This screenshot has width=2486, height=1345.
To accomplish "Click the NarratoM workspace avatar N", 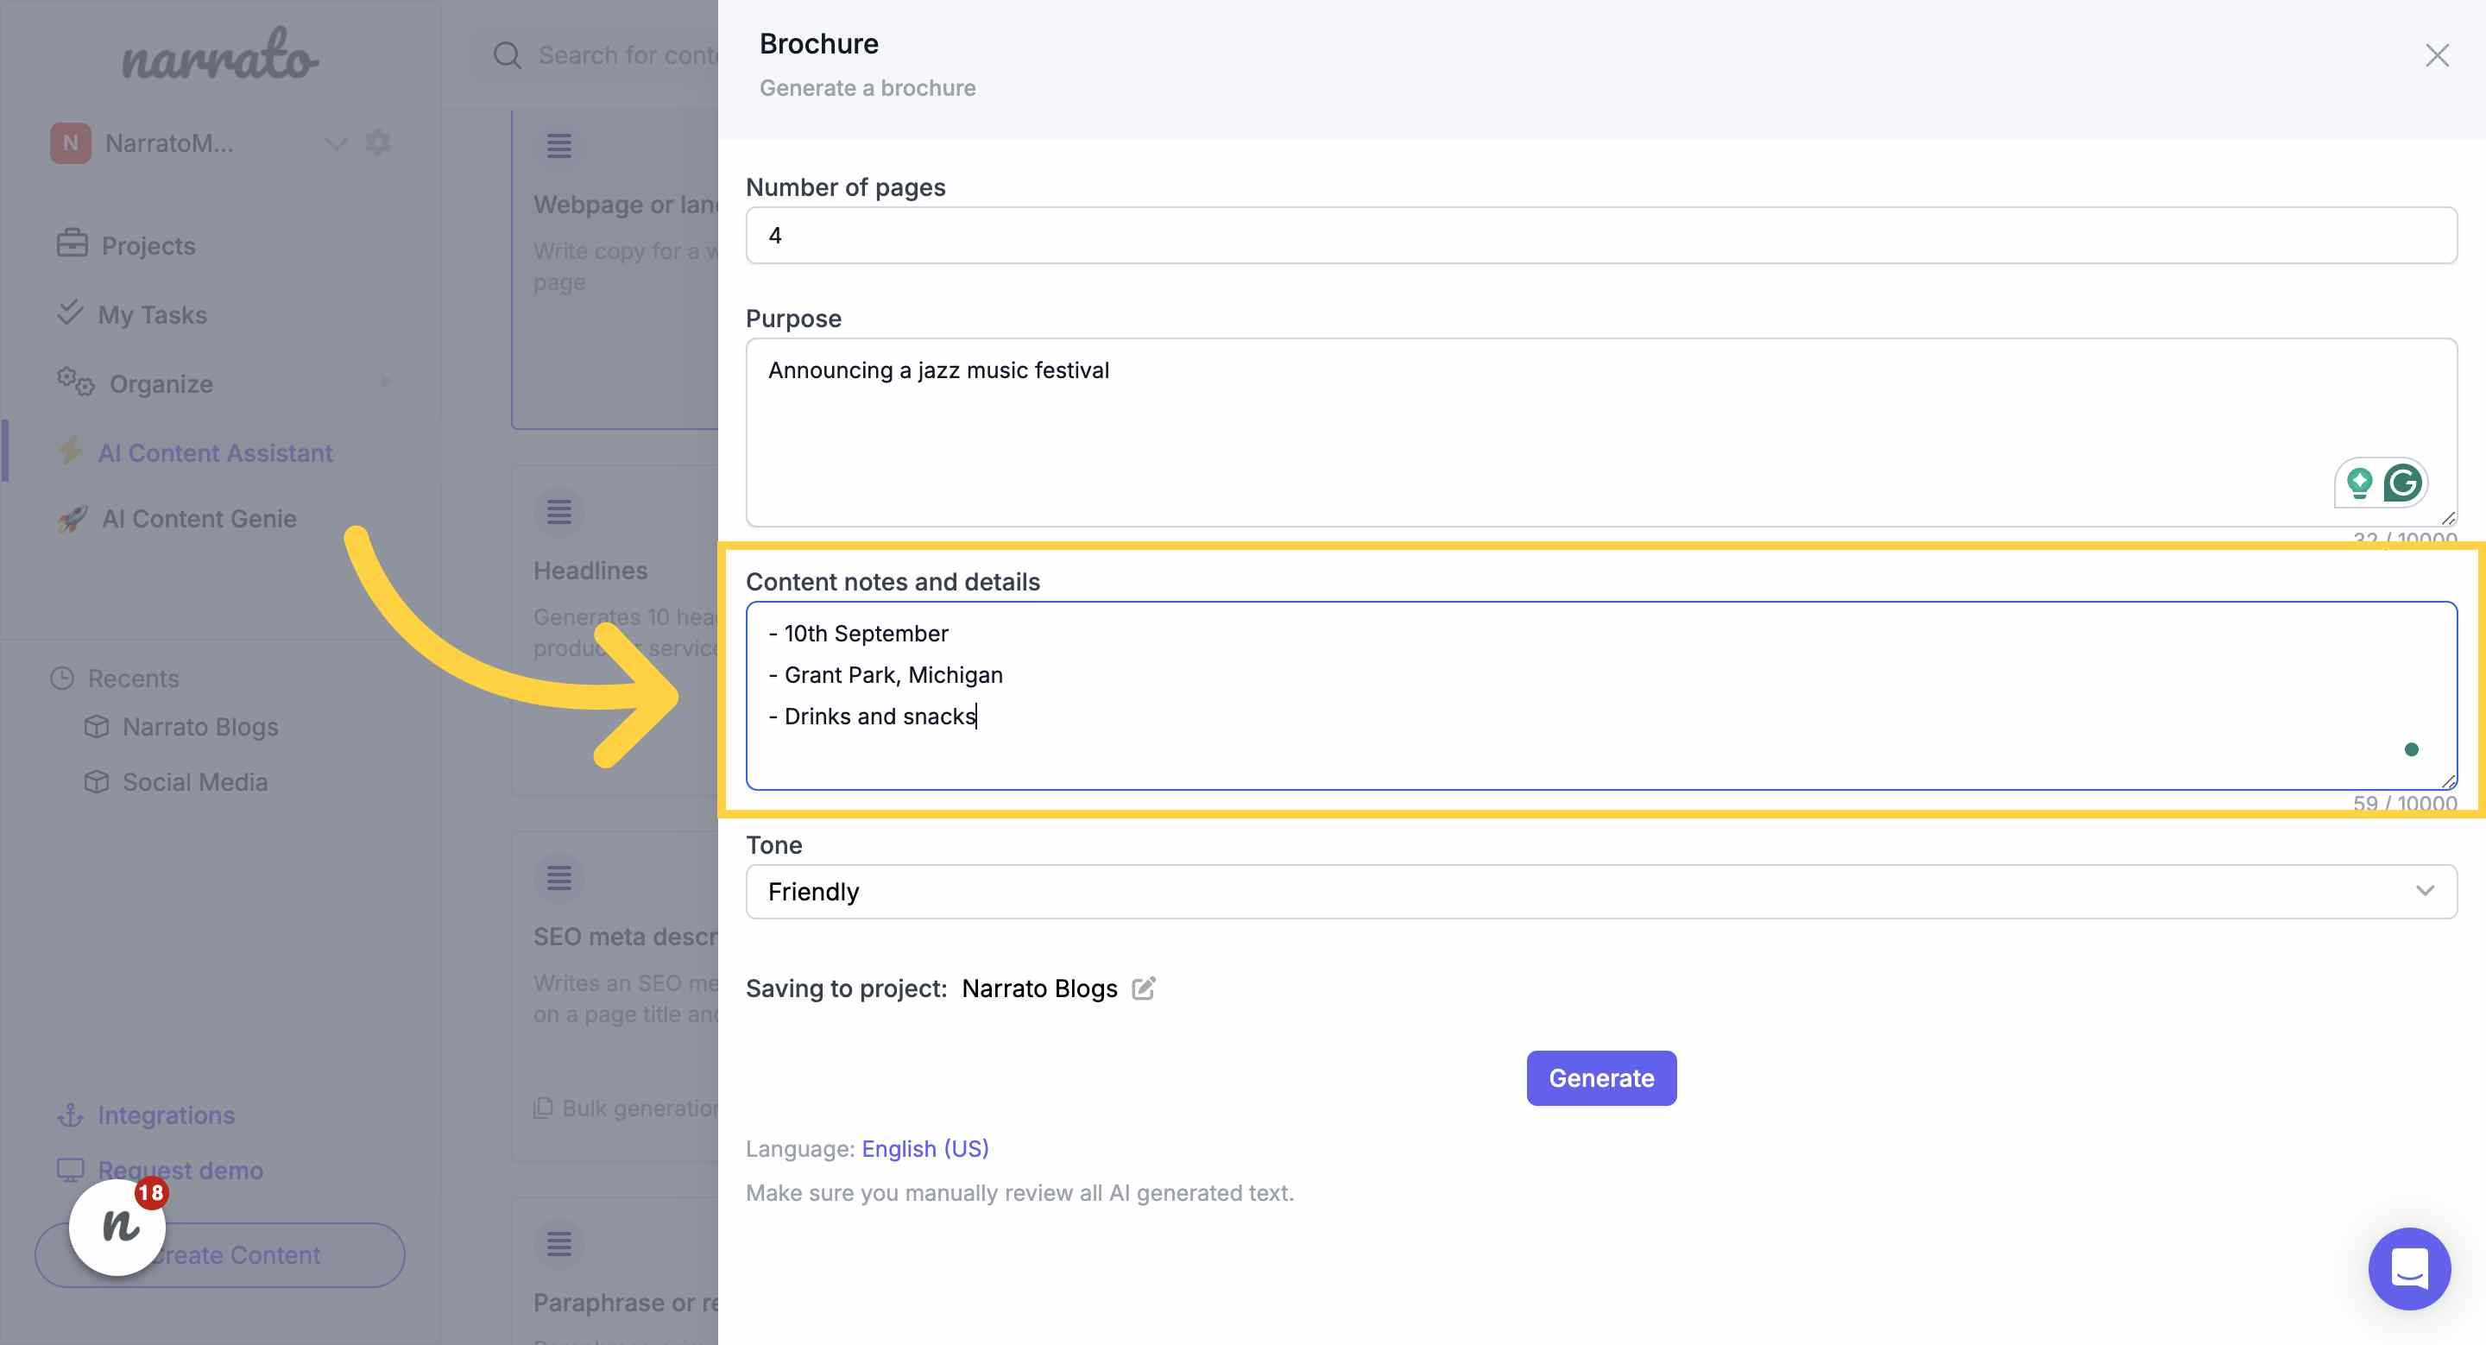I will pos(71,142).
